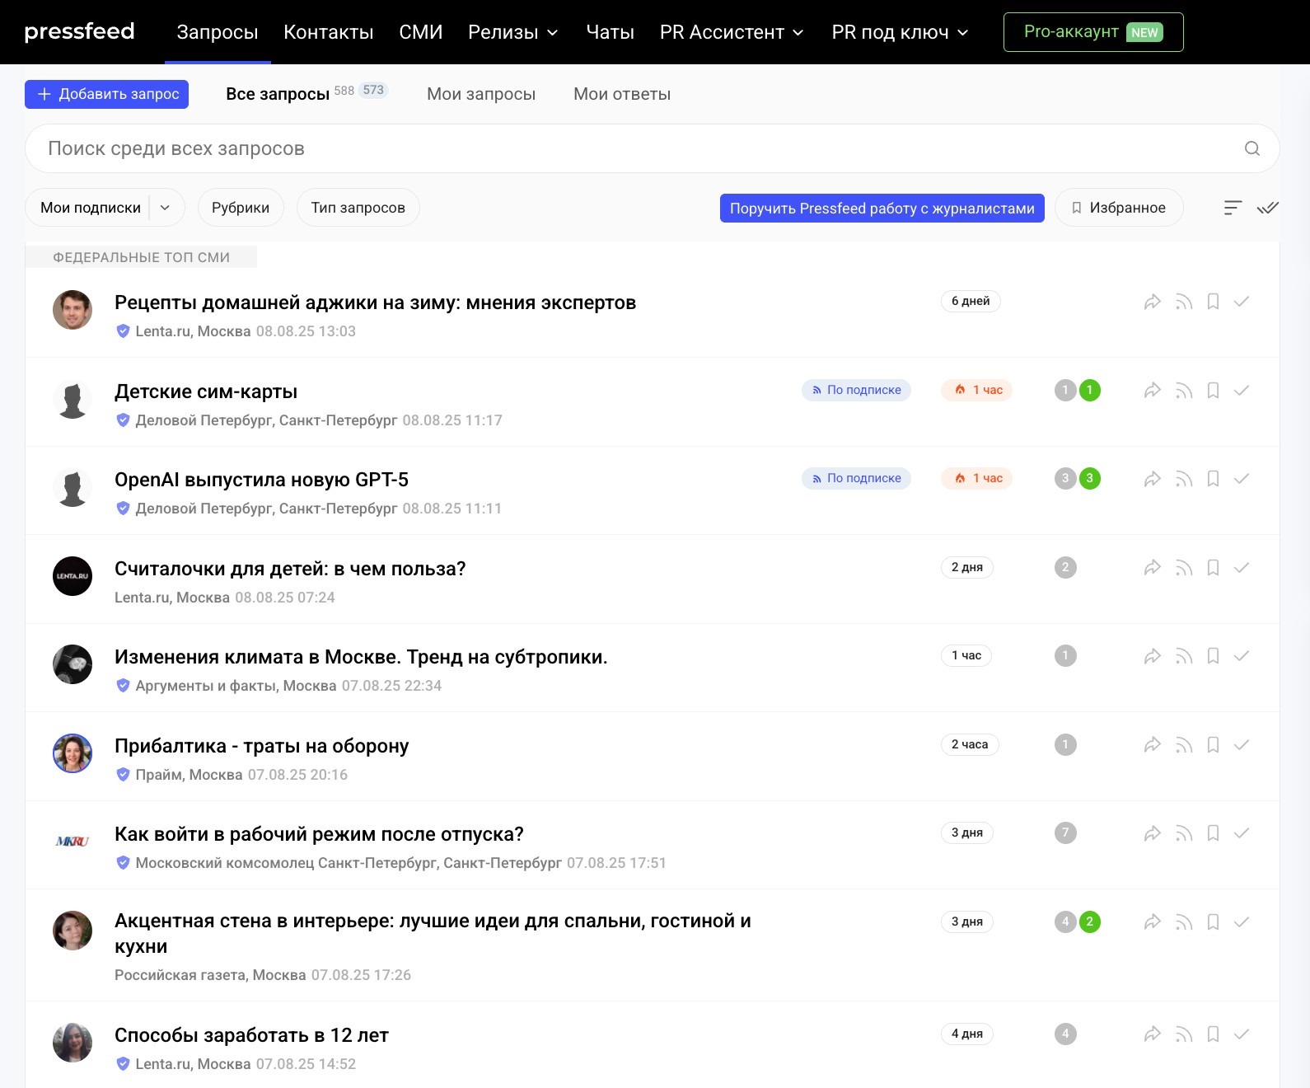Bookmark the OpenAI GPT-5 request

[1213, 479]
